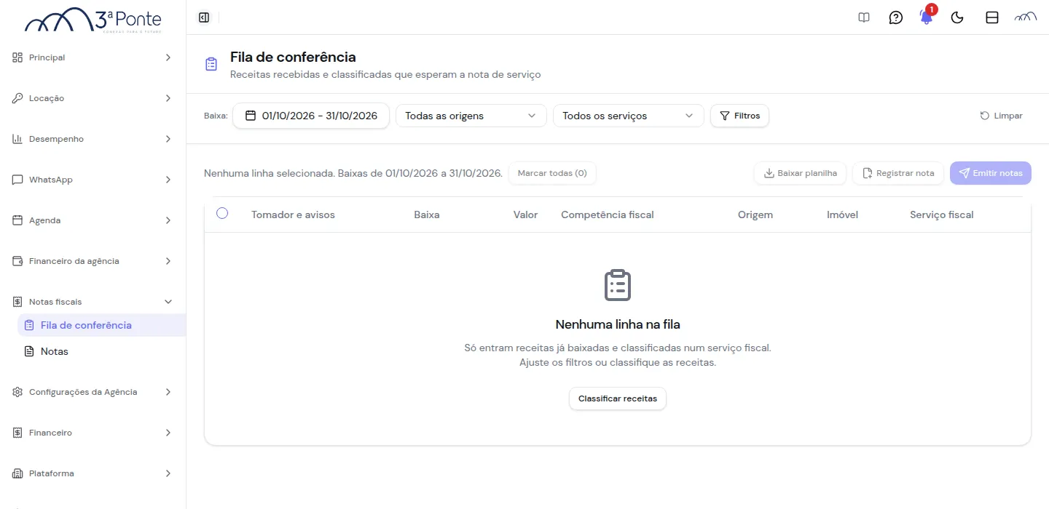Click the Financeiro dollar icon in the sidebar
Viewport: 1049px width, 509px height.
17,433
